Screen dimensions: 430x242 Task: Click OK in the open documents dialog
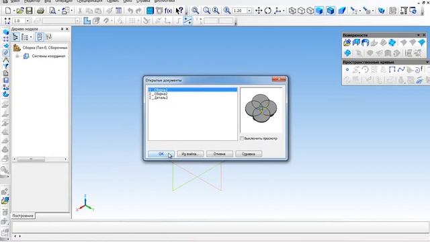coord(161,154)
